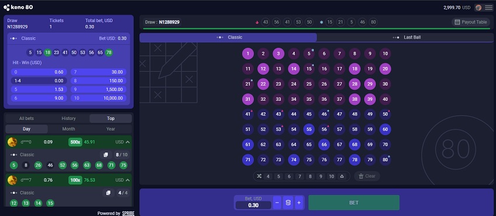Image resolution: width=496 pixels, height=216 pixels.
Task: Switch to the Last Ball tab
Action: [405, 37]
